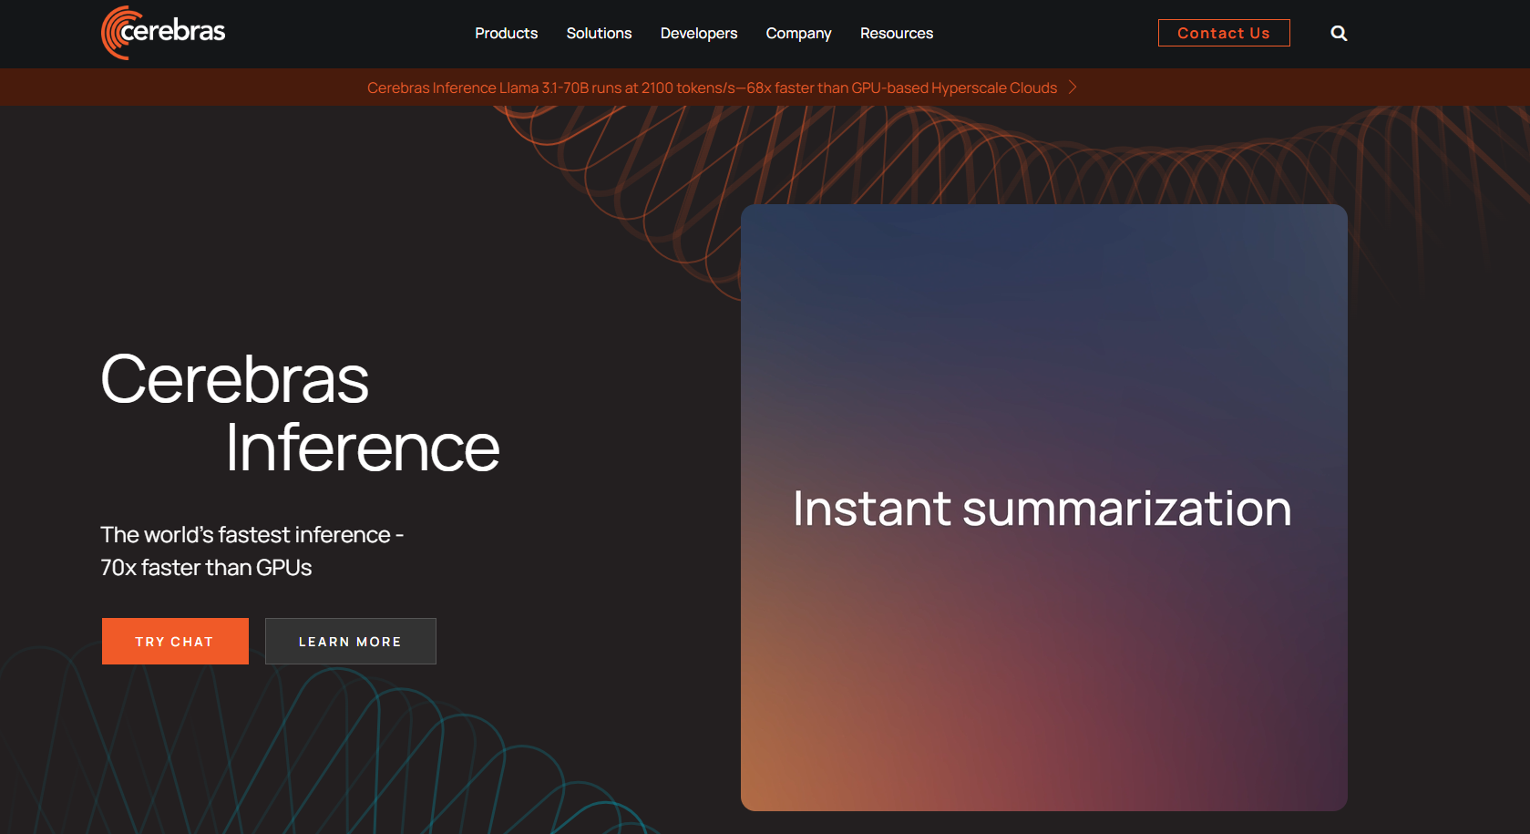Viewport: 1530px width, 834px height.
Task: Open the Llama 3.1-70B inference announcement link
Action: tap(712, 88)
